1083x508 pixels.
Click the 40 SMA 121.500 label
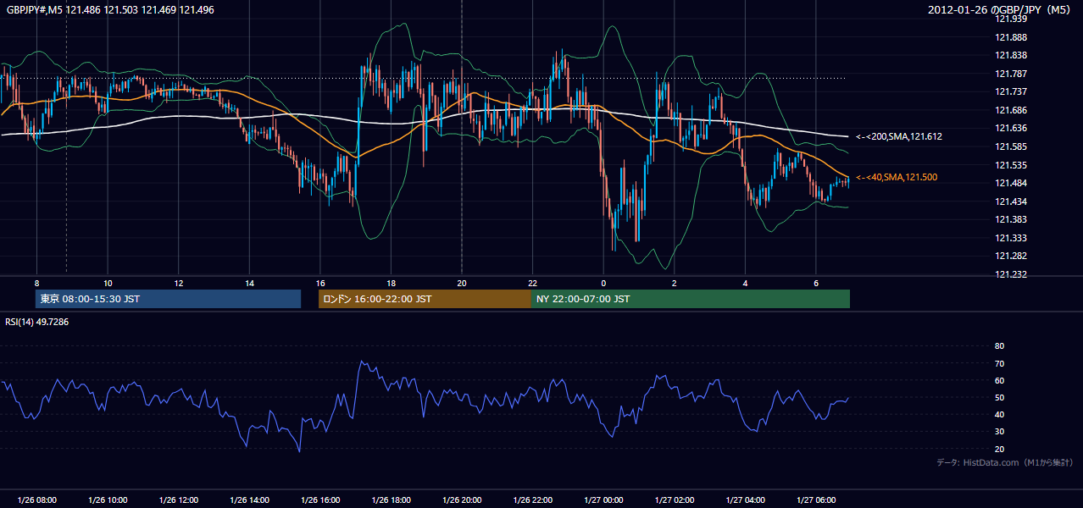[897, 177]
